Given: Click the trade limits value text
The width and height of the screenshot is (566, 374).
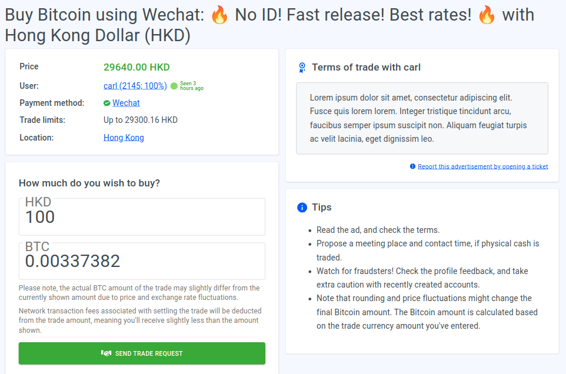Looking at the screenshot, I should (141, 120).
